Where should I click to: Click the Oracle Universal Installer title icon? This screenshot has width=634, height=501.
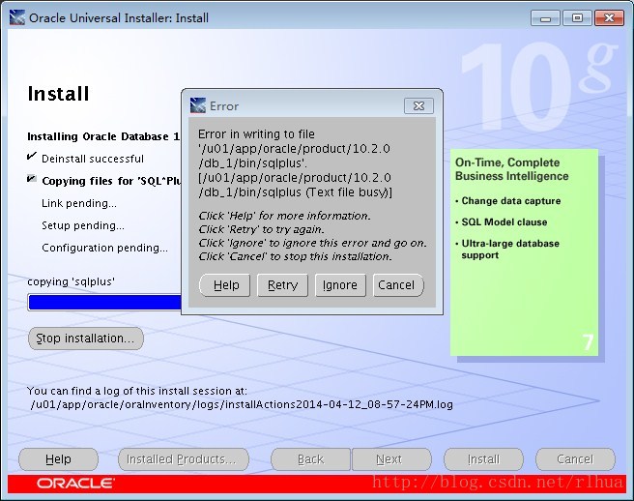click(x=17, y=17)
